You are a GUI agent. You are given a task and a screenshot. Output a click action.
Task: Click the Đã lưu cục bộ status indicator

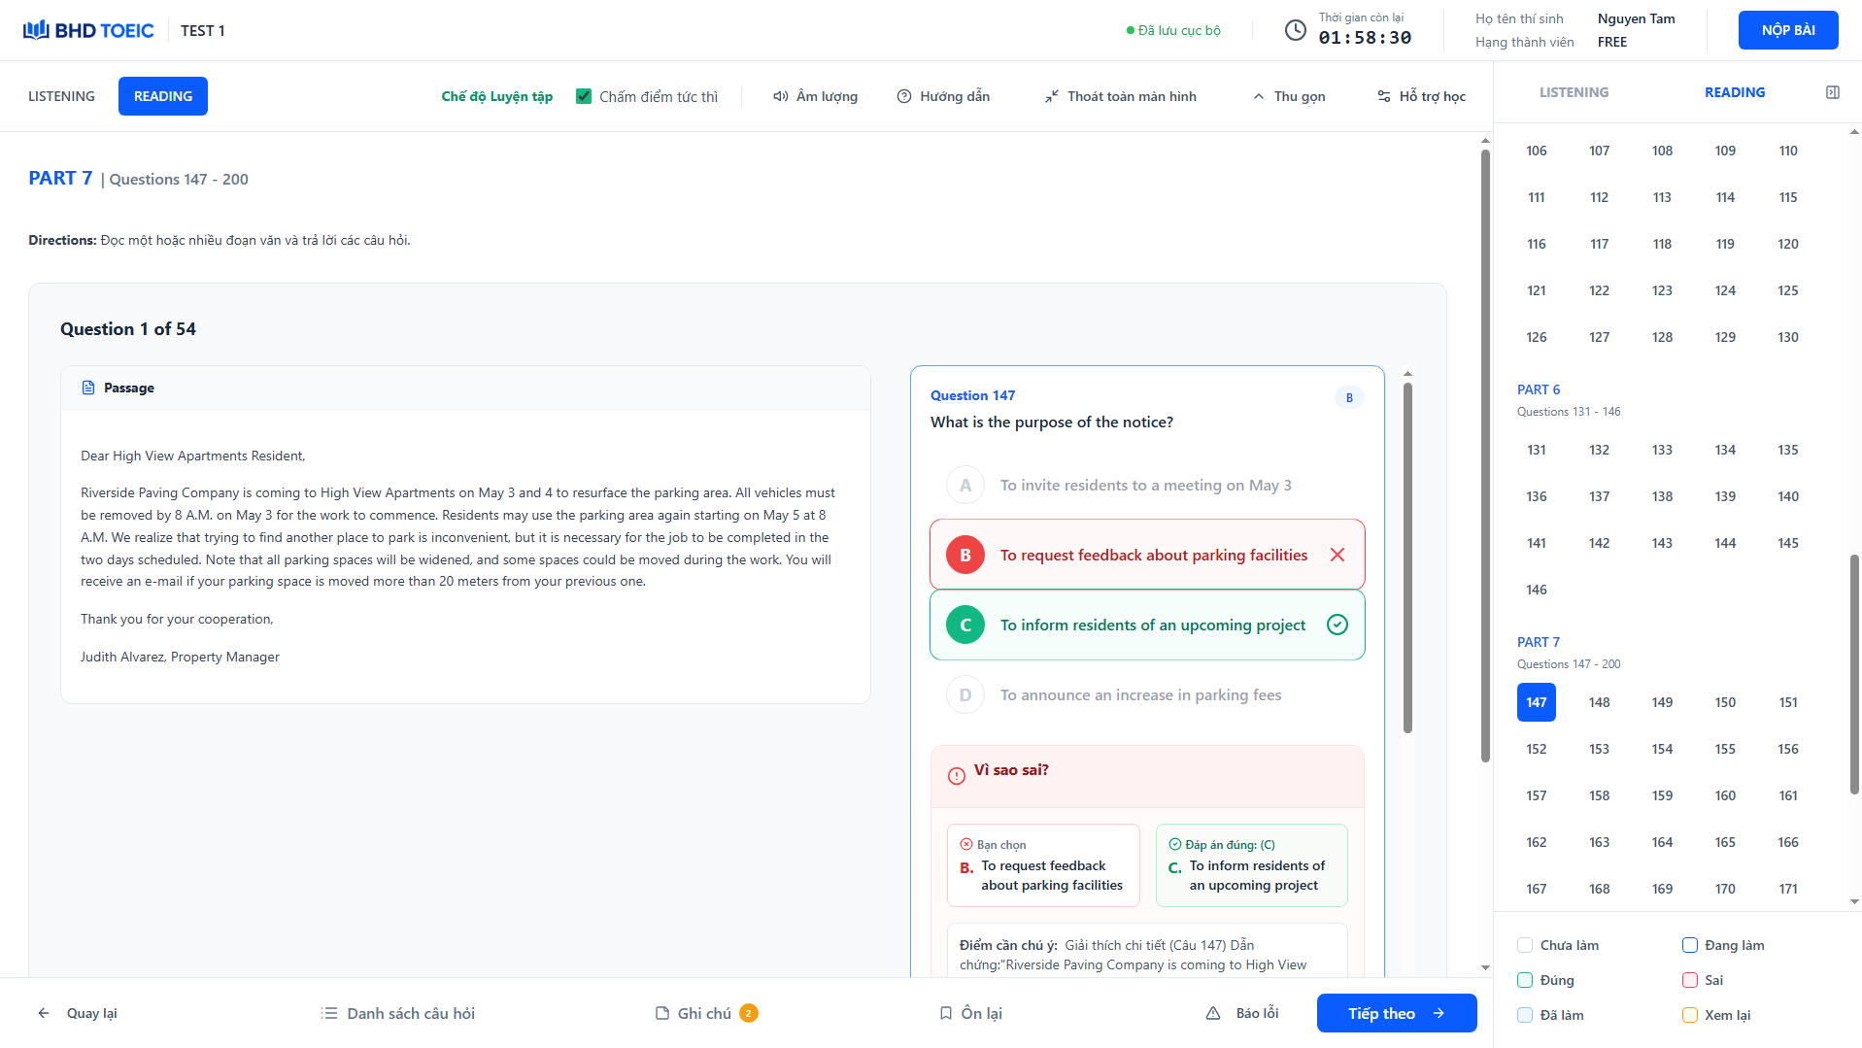(1173, 30)
